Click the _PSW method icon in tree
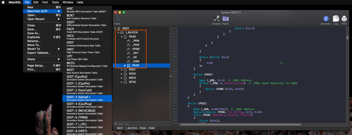Viewport: 352px width, 135px height. 128,45
